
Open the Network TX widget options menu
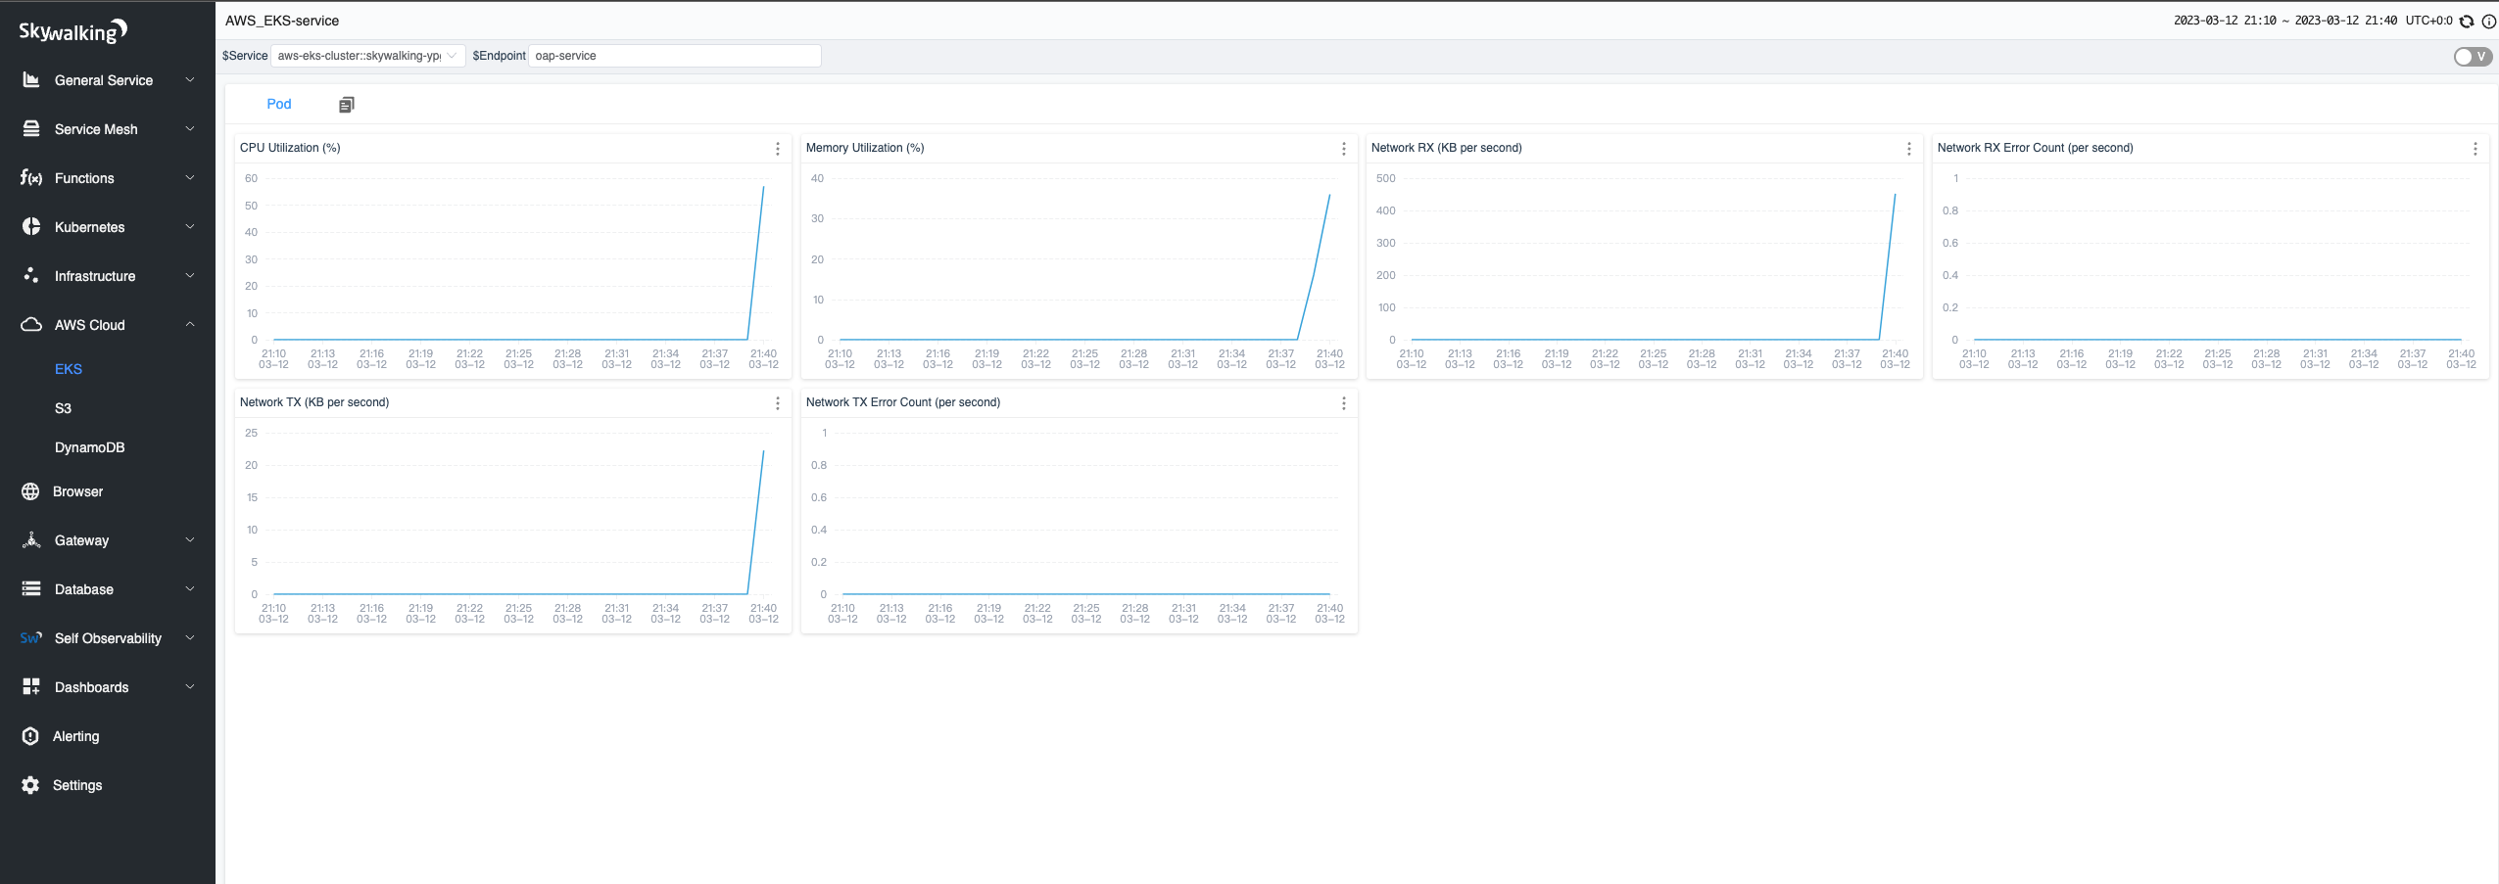(778, 403)
